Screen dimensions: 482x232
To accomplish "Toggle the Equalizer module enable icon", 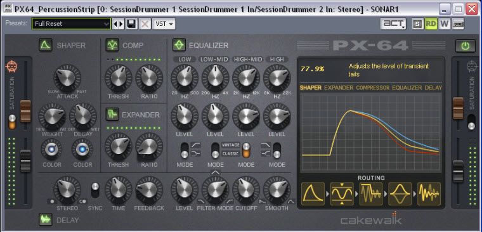I will (179, 45).
